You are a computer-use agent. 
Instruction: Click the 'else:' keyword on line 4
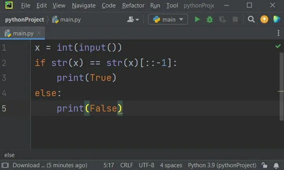[x=48, y=93]
